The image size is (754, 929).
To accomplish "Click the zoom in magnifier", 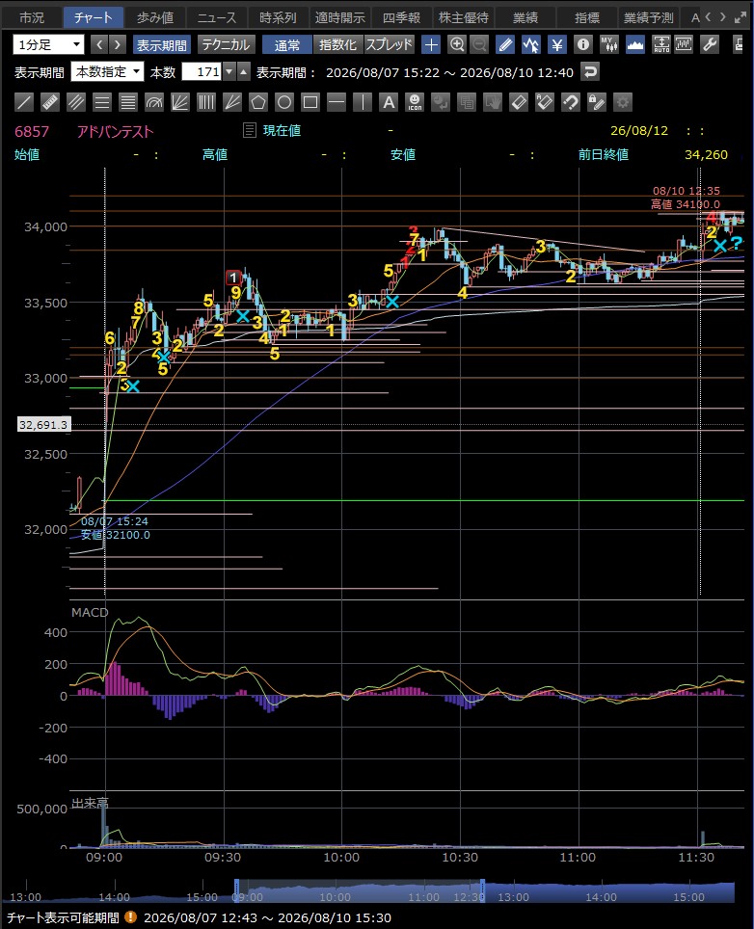I will pyautogui.click(x=457, y=44).
